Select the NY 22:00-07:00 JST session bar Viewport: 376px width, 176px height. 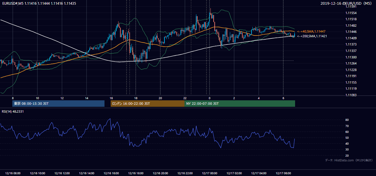coord(240,104)
